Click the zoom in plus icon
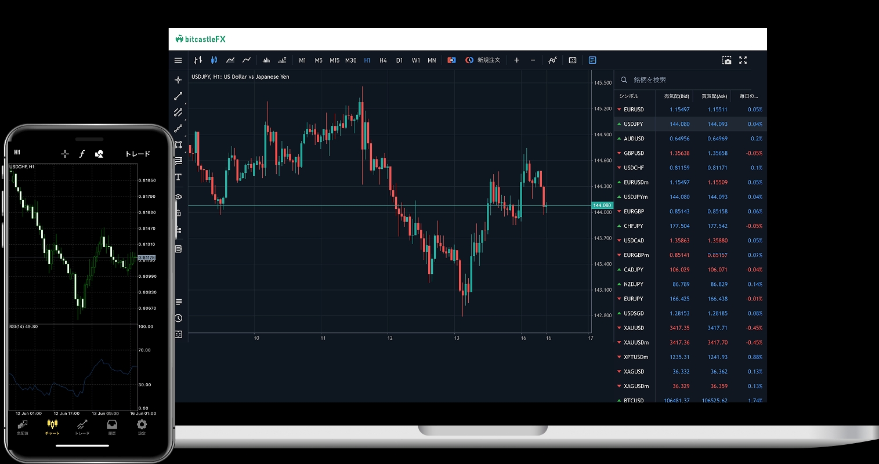 coord(516,60)
